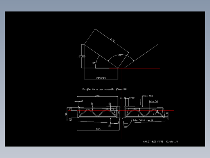Click the "225,282" horizontal dimension text
210x158 pixels.
pos(101,78)
